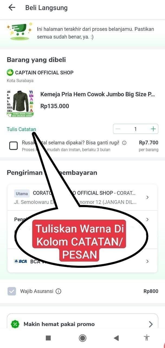
Task: Enable the ganti rugi protection checkbox
Action: (14, 146)
